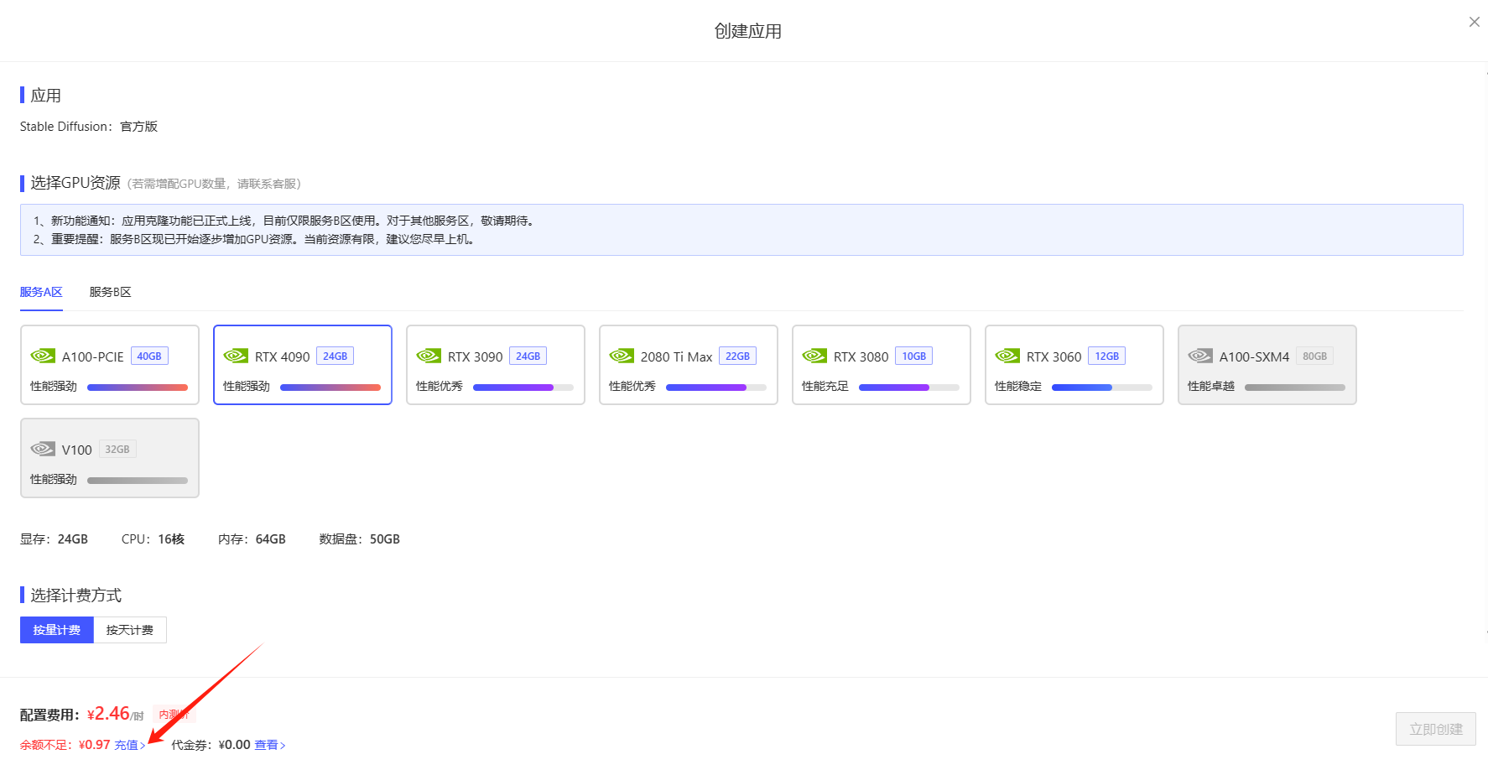Click the NVIDIA logo on A100-PCIE card
This screenshot has height=770, width=1488.
[x=43, y=356]
